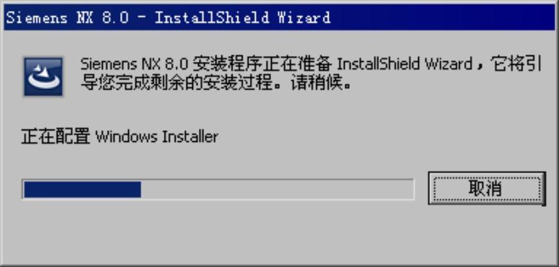Click the '正在配置 Windows Installer' status text
Screen dimensions: 559x267
click(x=120, y=137)
